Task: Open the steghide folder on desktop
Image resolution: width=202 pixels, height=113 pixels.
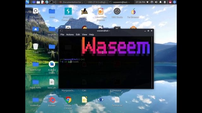Action: point(52,31)
